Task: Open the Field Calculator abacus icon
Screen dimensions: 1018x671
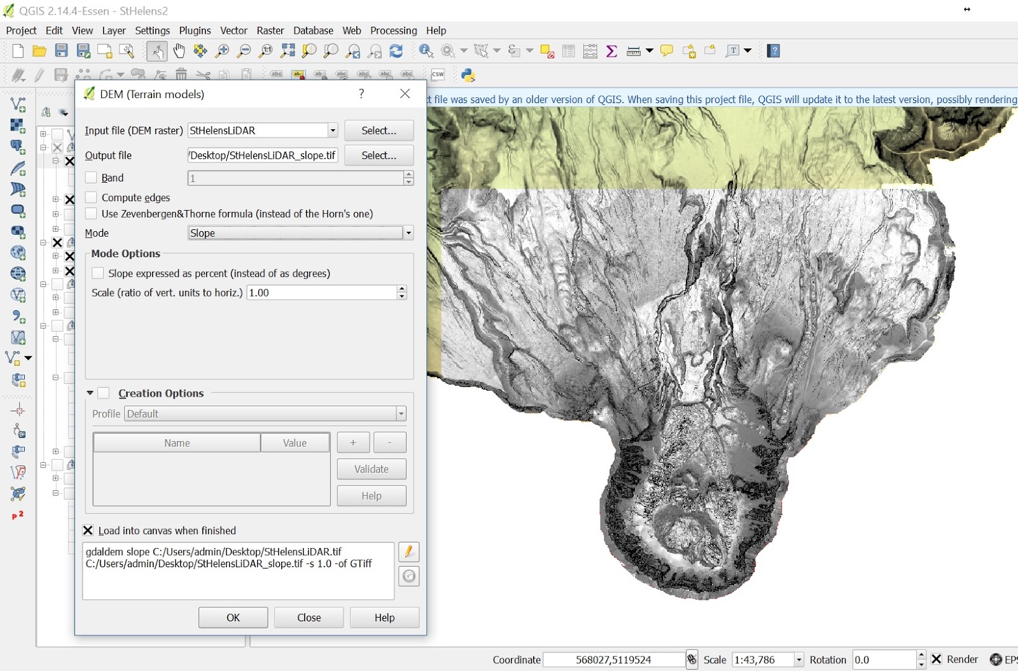Action: coord(590,52)
